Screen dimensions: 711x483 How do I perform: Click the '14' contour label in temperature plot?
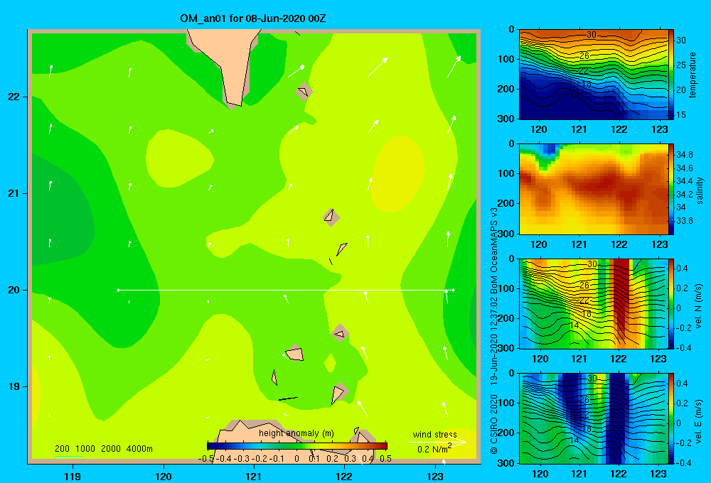click(574, 96)
